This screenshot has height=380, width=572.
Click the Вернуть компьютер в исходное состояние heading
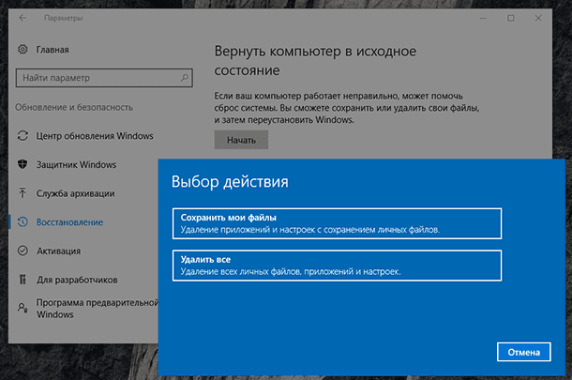click(x=315, y=61)
